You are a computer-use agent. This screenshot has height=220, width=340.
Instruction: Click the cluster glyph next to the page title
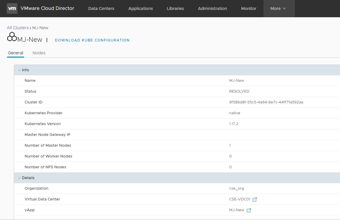11,37
